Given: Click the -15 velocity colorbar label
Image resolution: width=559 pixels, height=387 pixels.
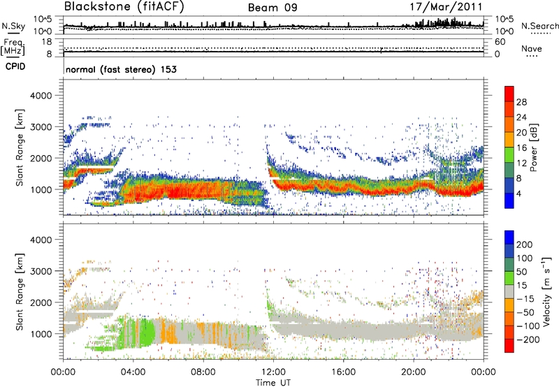Looking at the screenshot, I should tap(525, 299).
